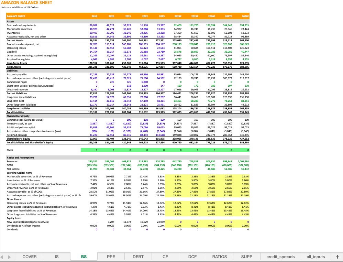This screenshot has width=343, height=262.
Task: Click the Cash and cash equivalents row label
Action: coord(21,25)
